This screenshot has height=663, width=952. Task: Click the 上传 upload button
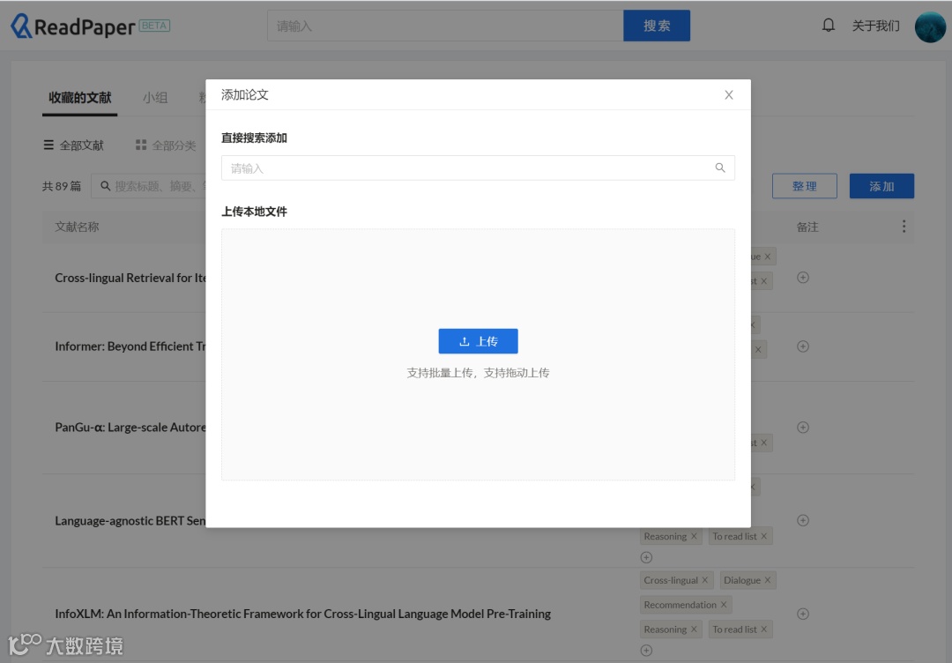478,341
